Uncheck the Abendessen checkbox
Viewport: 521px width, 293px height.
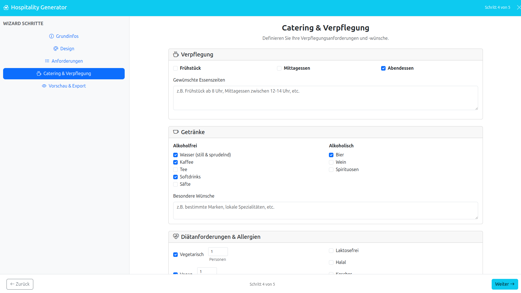click(383, 68)
